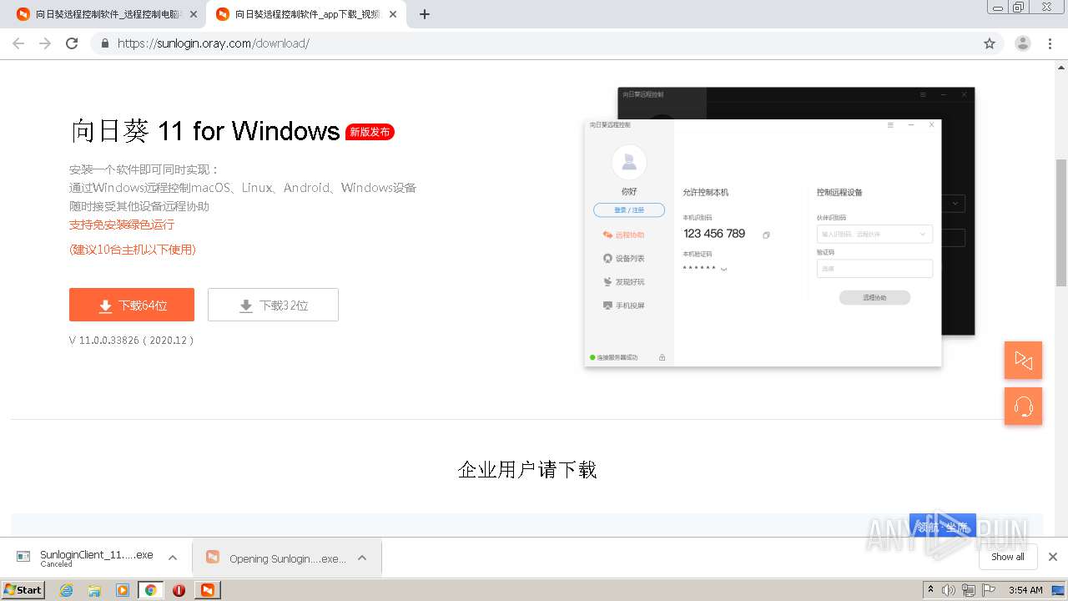Open the Windows Start menu
The width and height of the screenshot is (1068, 601).
(23, 589)
